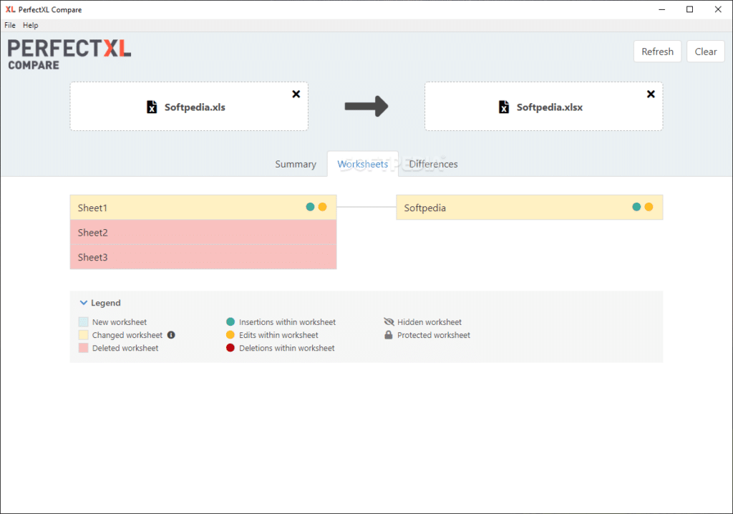
Task: Select the Softpedia worksheet row
Action: pyautogui.click(x=530, y=208)
